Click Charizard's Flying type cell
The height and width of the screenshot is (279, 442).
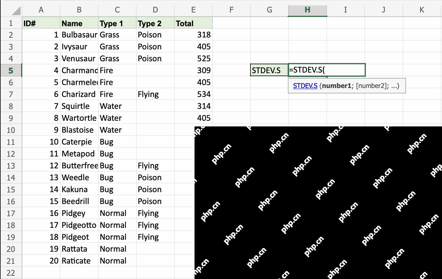[155, 94]
